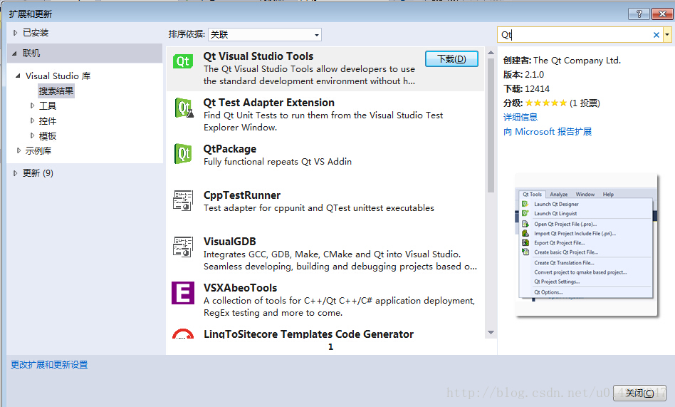675x407 pixels.
Task: Close the dialog with 关闭(C) button
Action: coord(639,393)
